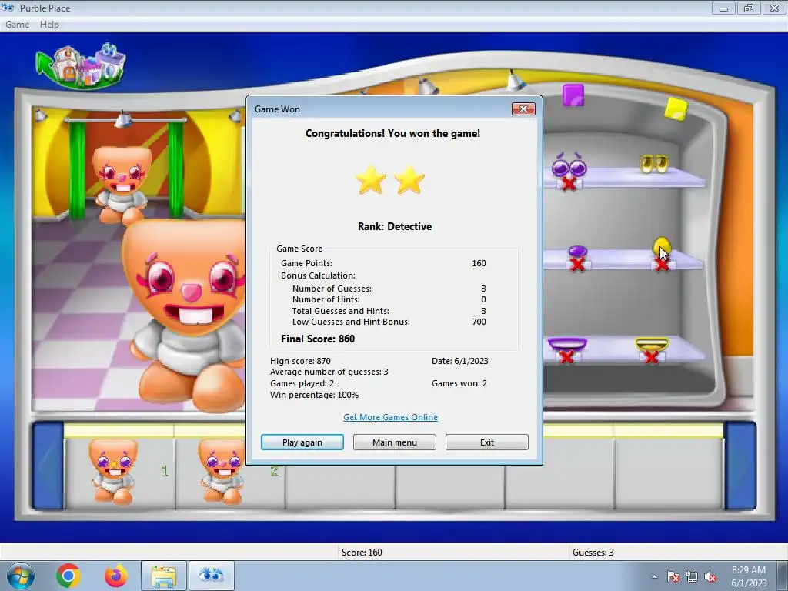Launch Google Chrome from taskbar
The image size is (788, 591).
(x=68, y=576)
